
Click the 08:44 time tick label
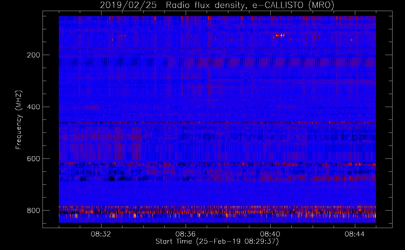point(355,234)
